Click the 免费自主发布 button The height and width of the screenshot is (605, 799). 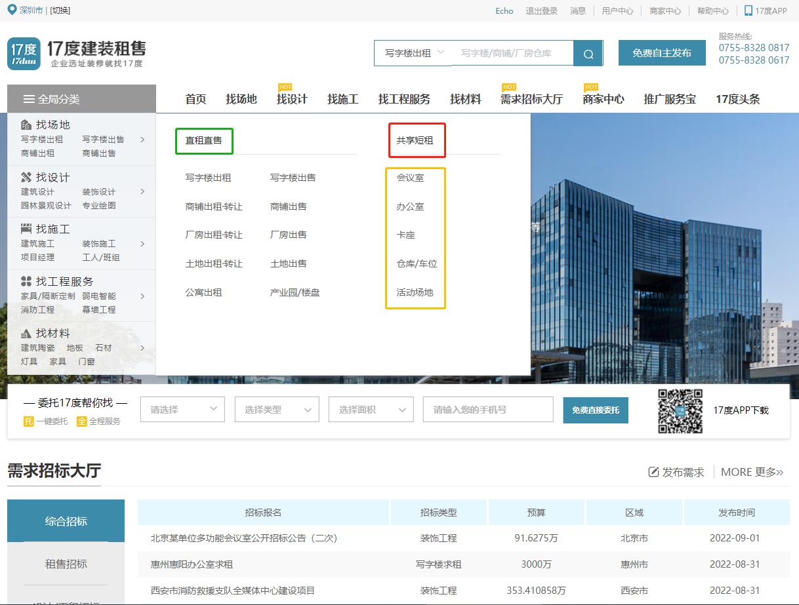pos(661,52)
